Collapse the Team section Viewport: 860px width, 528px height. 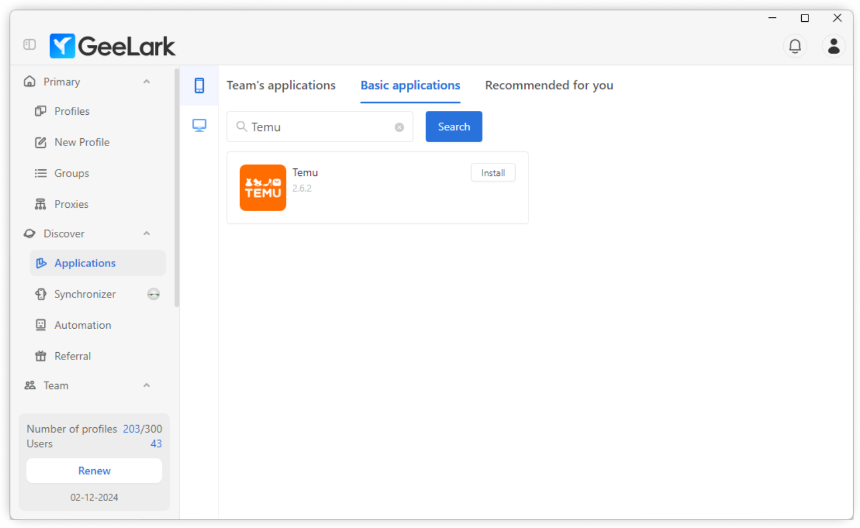click(147, 385)
